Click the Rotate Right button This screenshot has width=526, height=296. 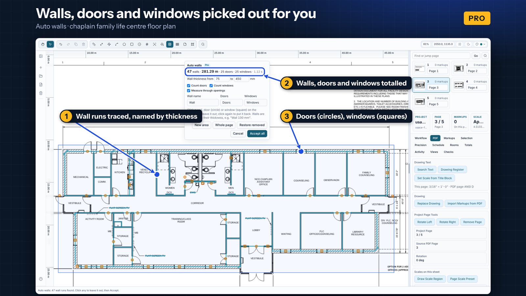click(x=447, y=222)
